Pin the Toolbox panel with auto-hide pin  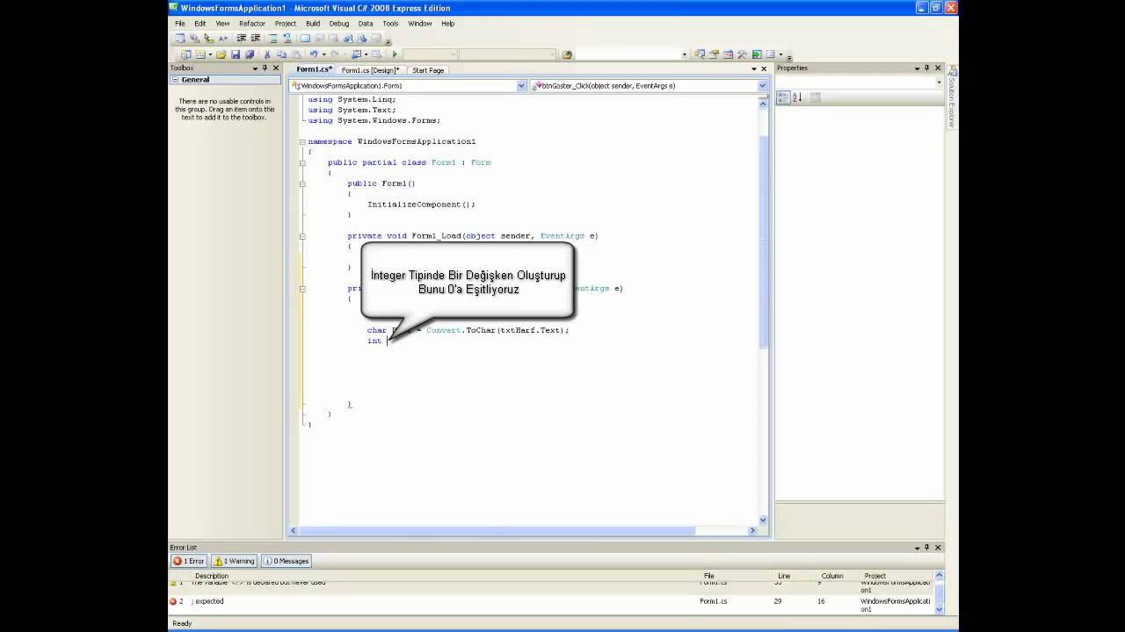pos(265,68)
